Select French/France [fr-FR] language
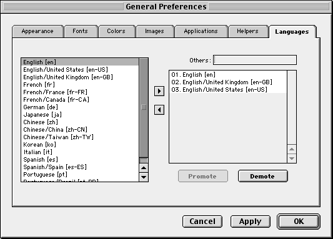The height and width of the screenshot is (239, 333). coord(80,92)
